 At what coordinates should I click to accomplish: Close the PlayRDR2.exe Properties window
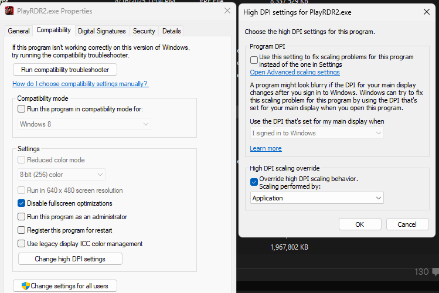tap(227, 11)
